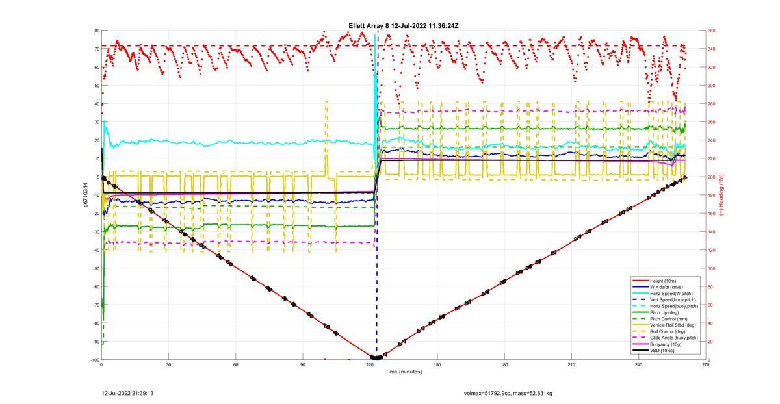Select legend entry "Vehicle Roll Stbd (deg)"
Image resolution: width=780 pixels, height=404 pixels.
673,325
